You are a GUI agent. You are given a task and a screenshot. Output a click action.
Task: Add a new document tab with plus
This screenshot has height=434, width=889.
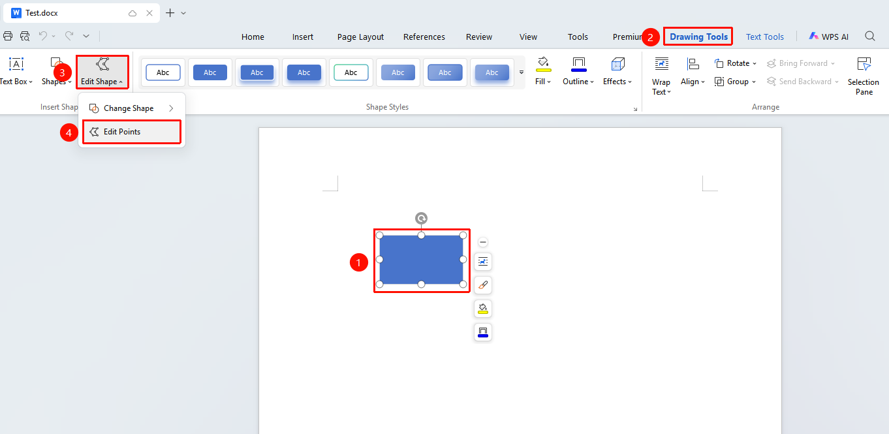(x=170, y=13)
